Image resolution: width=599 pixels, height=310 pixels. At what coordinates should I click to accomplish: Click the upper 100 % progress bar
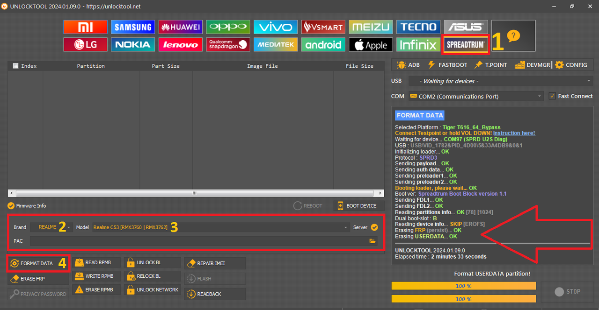tap(463, 286)
